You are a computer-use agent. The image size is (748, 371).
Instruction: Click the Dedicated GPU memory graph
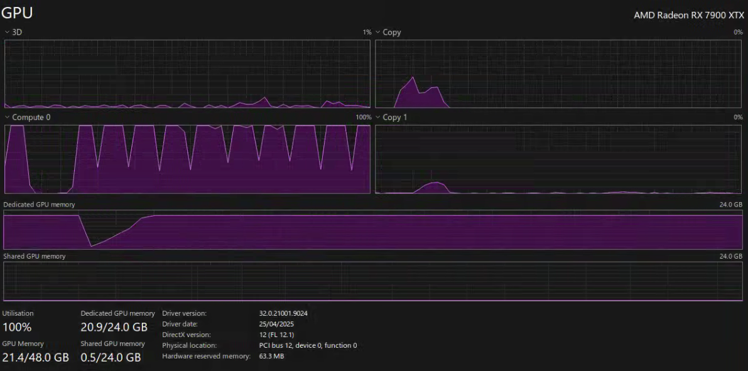click(373, 230)
